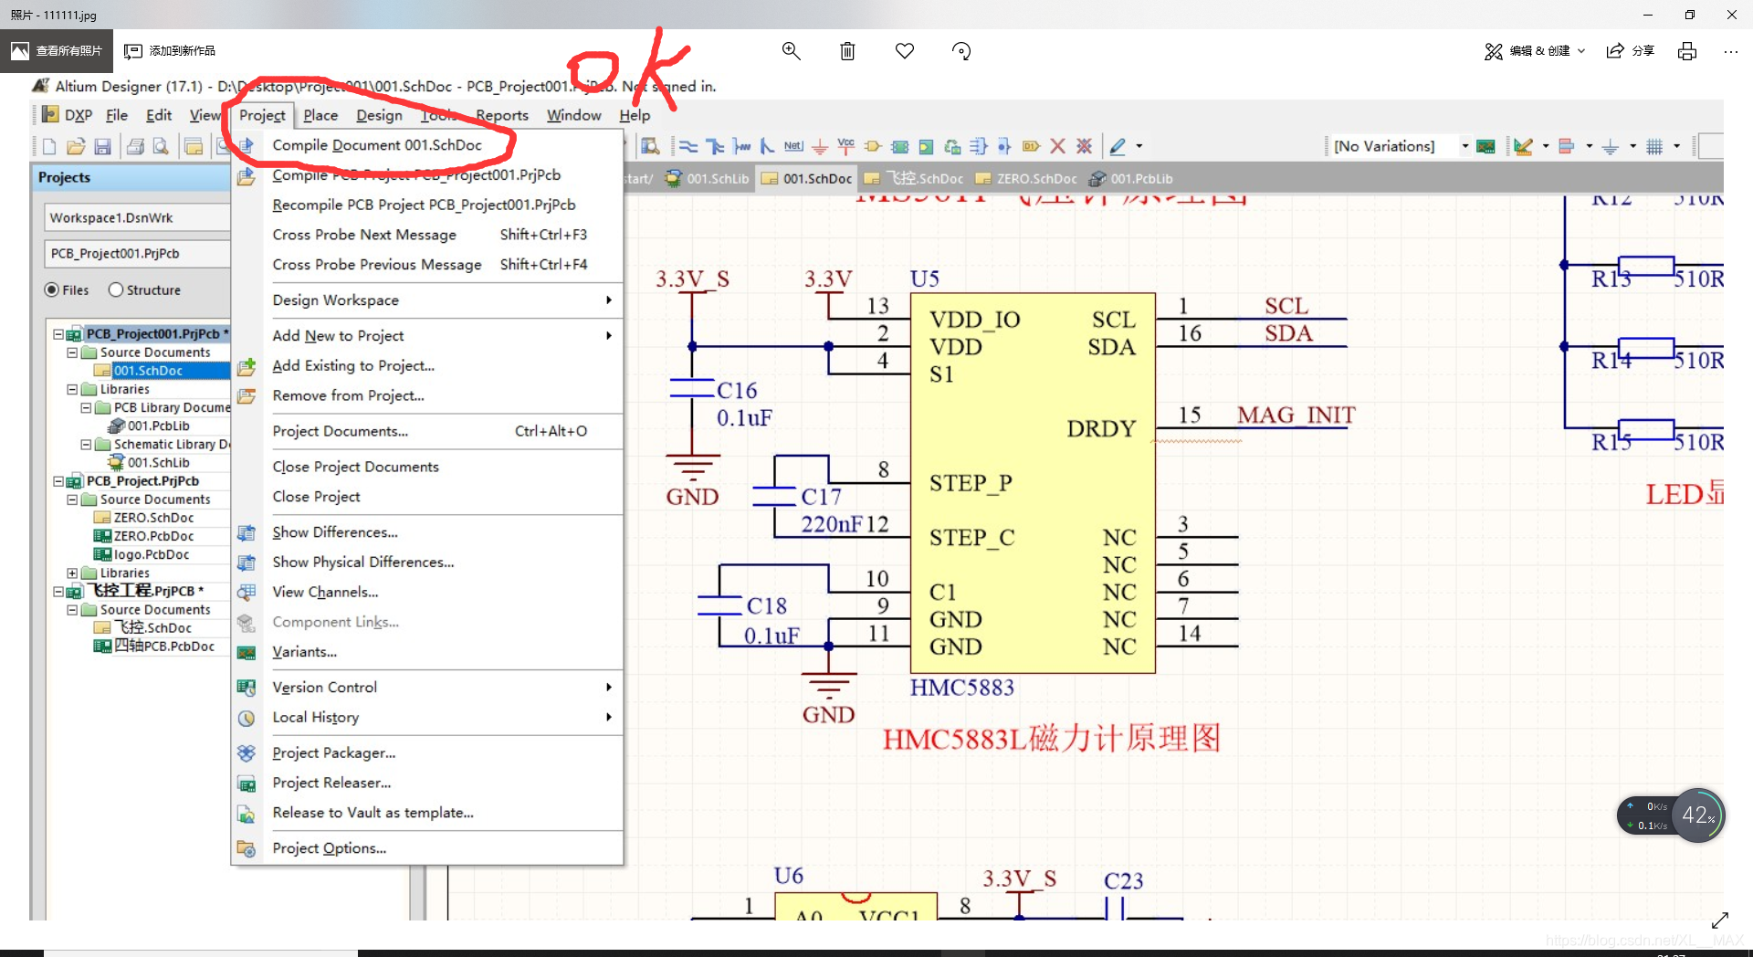Click the grid settings toolbar icon

1654,146
